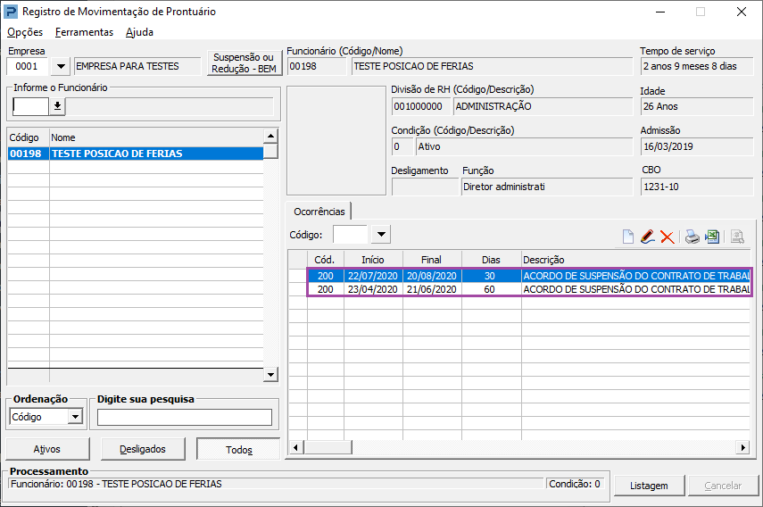
Task: Open the Empresa code dropdown
Action: (x=61, y=66)
